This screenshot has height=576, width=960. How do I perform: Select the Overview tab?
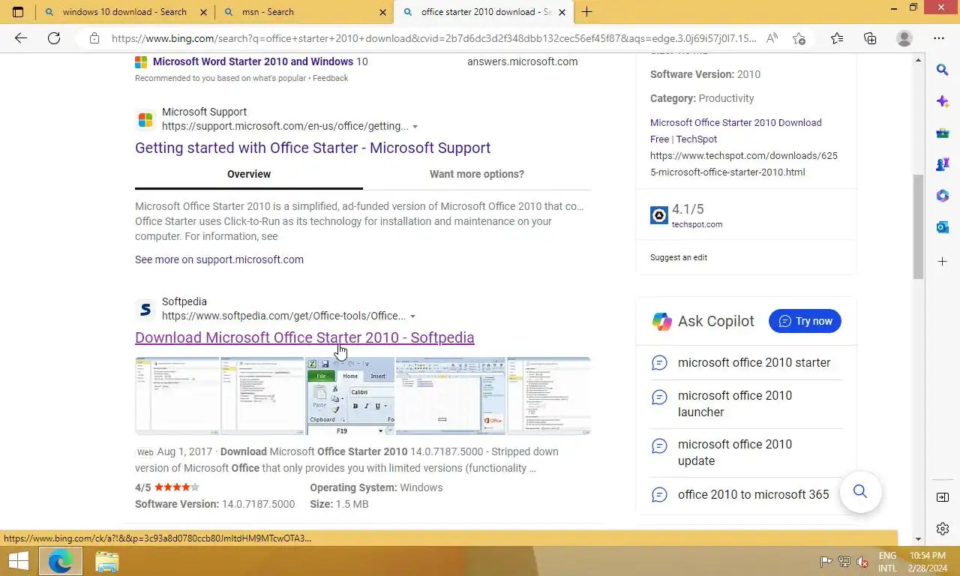pyautogui.click(x=249, y=174)
